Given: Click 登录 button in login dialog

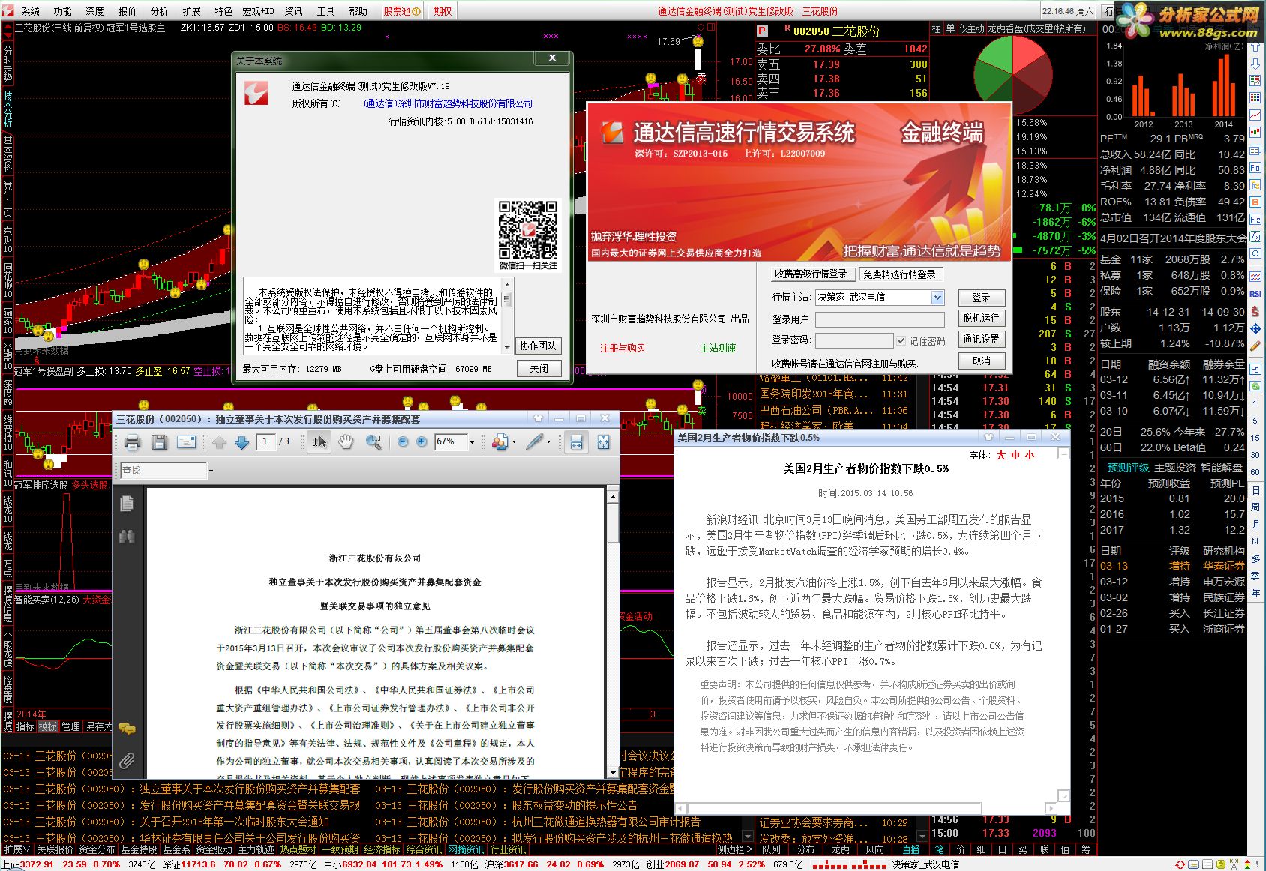Looking at the screenshot, I should tap(981, 298).
